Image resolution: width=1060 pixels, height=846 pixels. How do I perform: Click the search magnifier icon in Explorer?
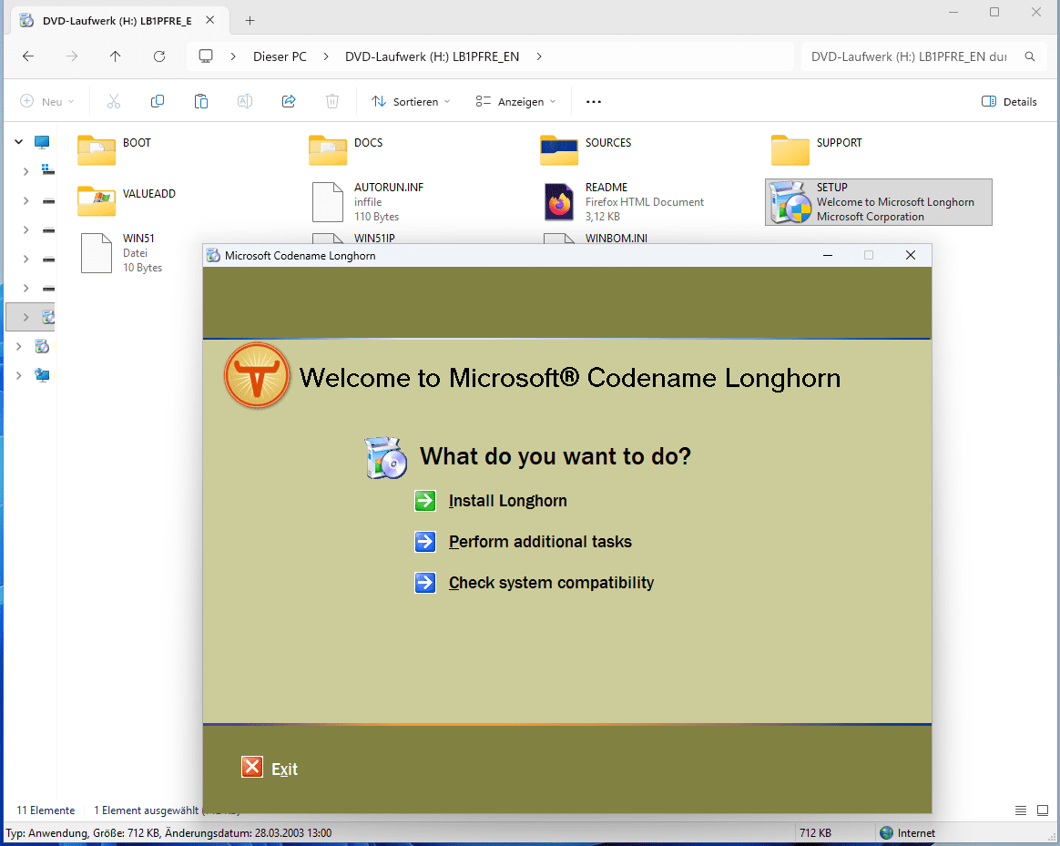(x=1030, y=56)
